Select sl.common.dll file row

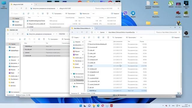tap(117, 47)
